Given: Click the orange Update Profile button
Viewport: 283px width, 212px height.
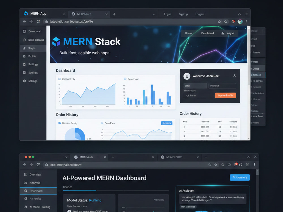Looking at the screenshot, I should 226,95.
